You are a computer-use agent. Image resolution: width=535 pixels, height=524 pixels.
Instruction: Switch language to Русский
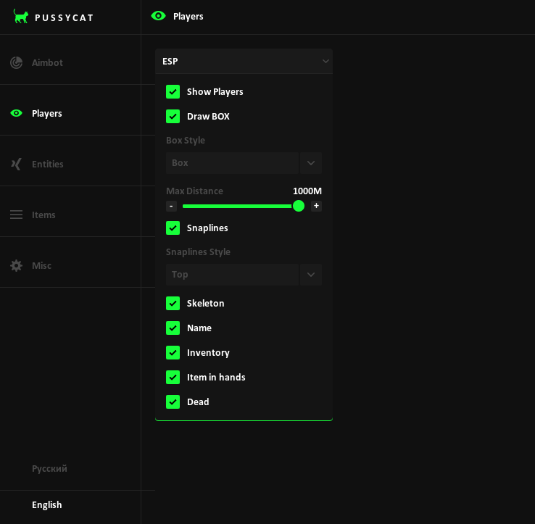coord(49,468)
